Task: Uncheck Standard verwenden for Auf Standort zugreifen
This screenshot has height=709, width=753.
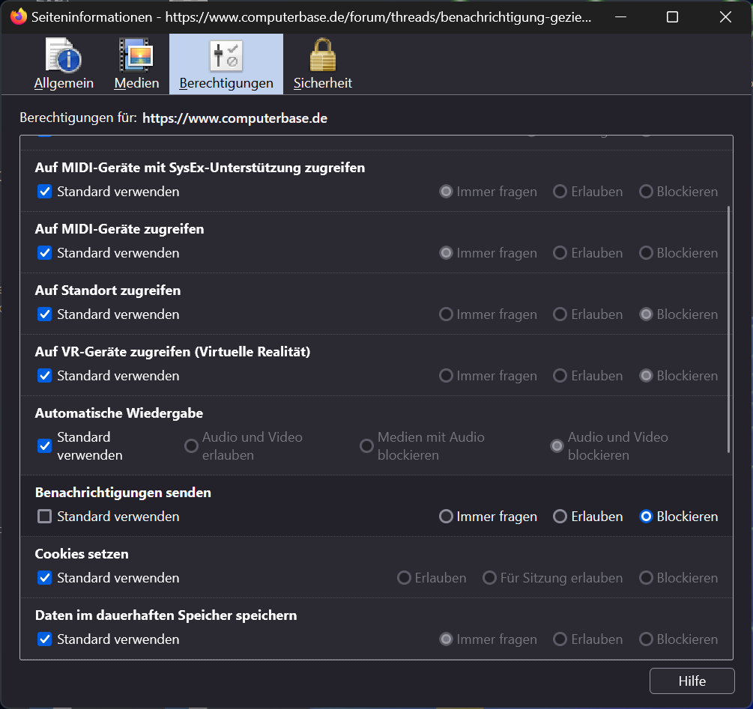Action: pos(45,314)
